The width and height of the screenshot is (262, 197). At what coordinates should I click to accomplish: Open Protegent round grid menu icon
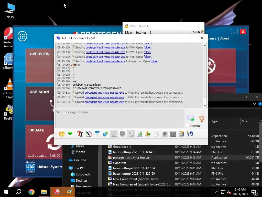pos(23,36)
